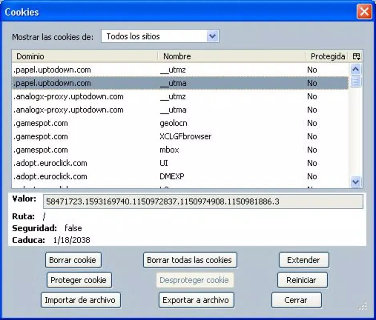The width and height of the screenshot is (376, 320).
Task: Select .analogx-proxy.uptodown.com row with __utmz
Action: point(180,96)
